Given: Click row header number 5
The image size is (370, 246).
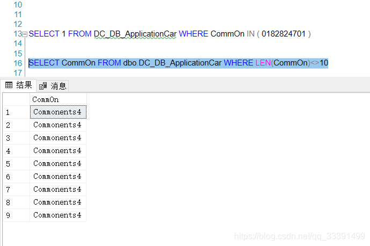Looking at the screenshot, I should click(x=16, y=163).
